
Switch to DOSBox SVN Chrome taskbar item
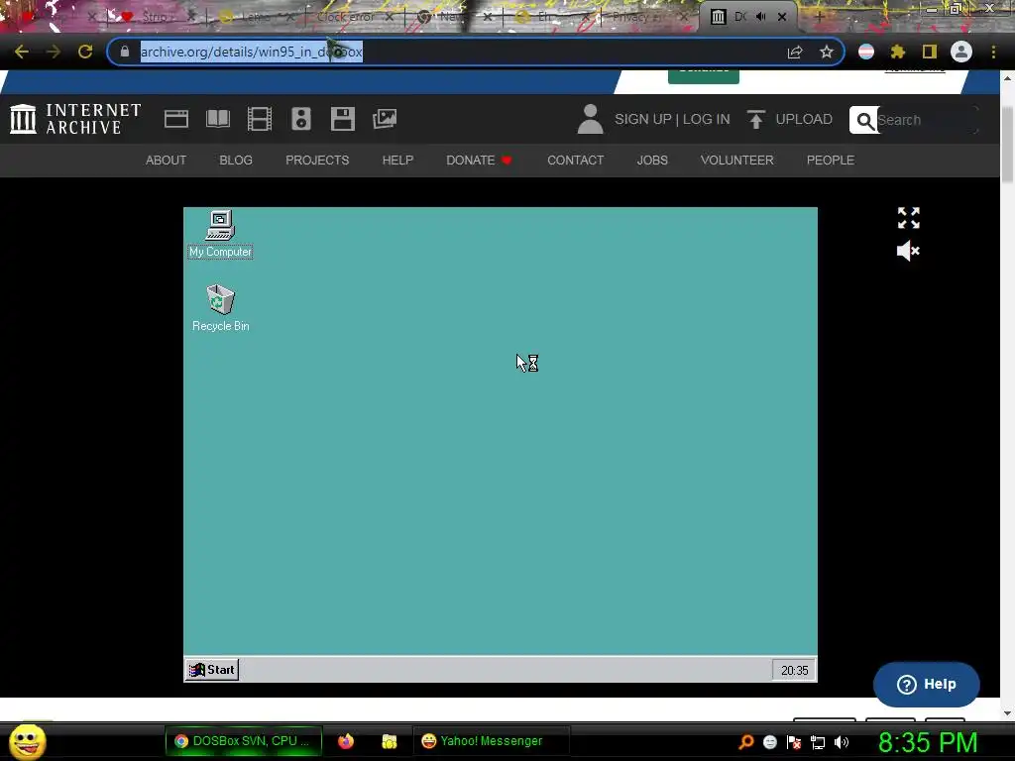[x=244, y=741]
